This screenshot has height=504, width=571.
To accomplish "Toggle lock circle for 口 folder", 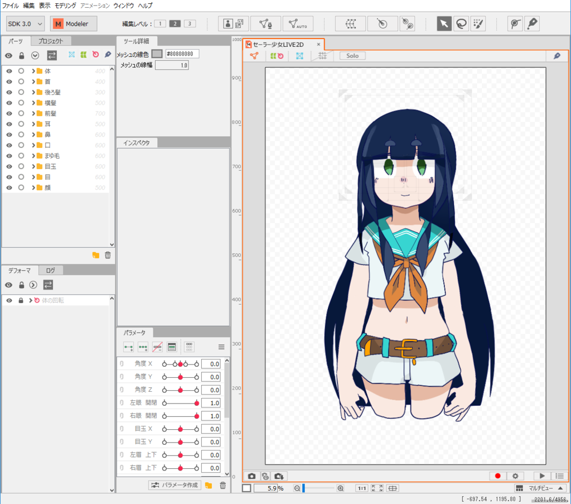I will coord(21,145).
